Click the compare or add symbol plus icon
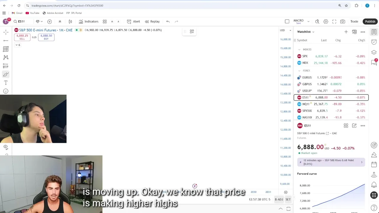The image size is (379, 213). pos(49,22)
